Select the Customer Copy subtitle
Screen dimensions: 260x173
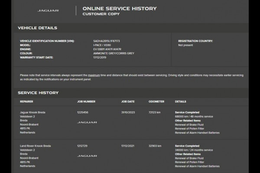click(x=101, y=14)
